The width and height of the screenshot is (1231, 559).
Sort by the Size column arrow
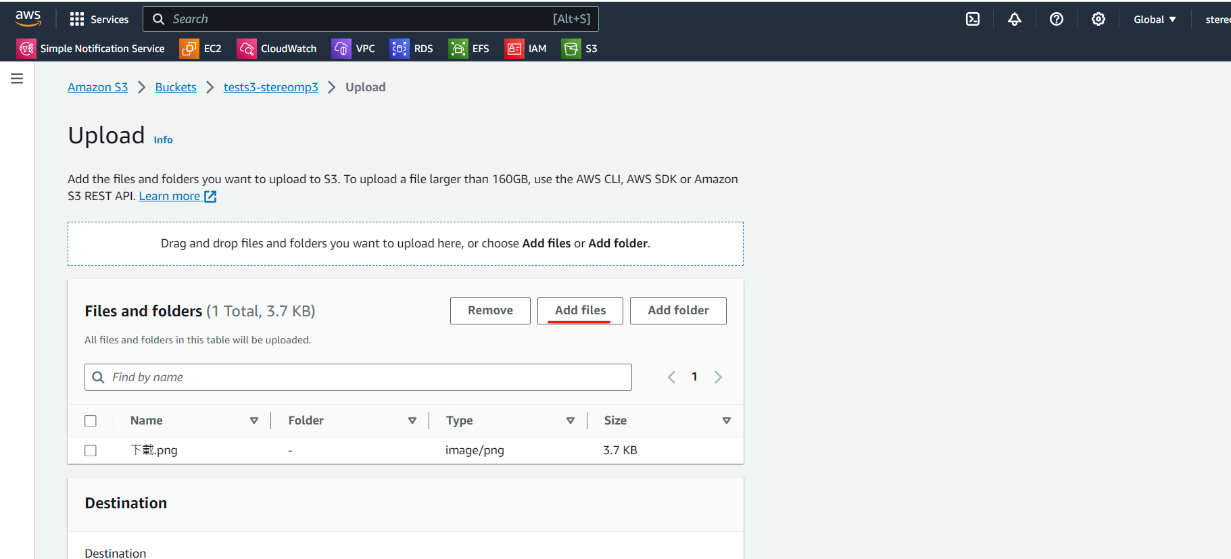tap(727, 420)
